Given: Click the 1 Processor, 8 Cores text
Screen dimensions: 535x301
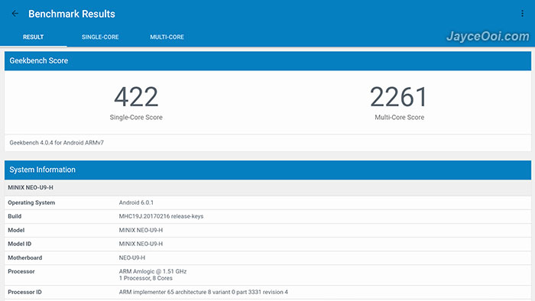Looking at the screenshot, I should click(146, 278).
